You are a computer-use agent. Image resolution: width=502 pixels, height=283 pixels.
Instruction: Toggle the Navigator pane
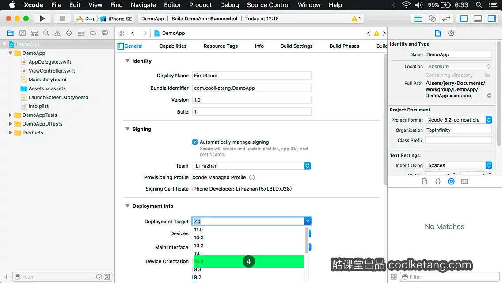pos(464,19)
